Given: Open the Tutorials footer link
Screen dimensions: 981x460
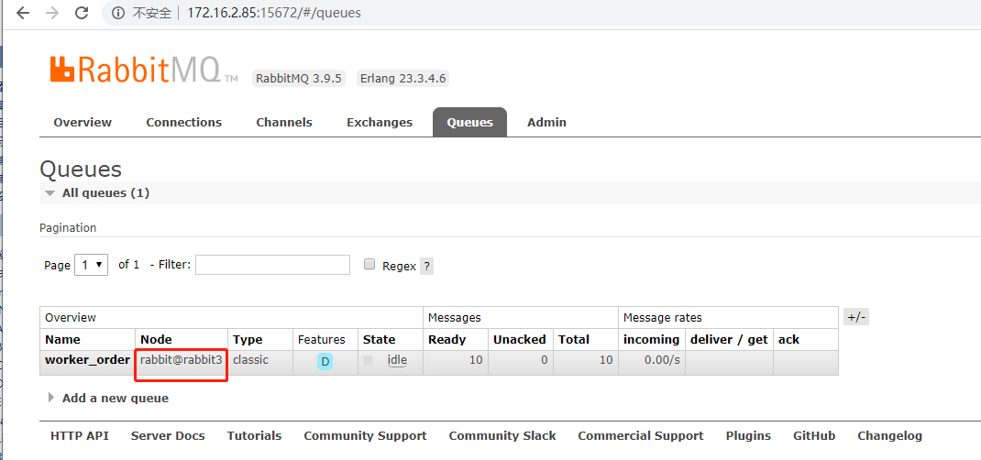Looking at the screenshot, I should tap(254, 435).
